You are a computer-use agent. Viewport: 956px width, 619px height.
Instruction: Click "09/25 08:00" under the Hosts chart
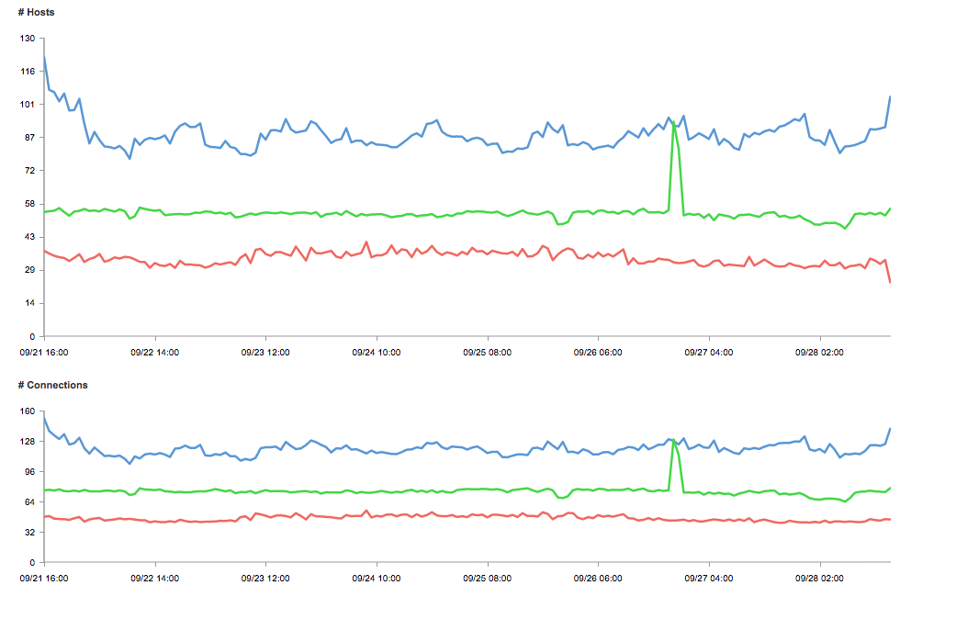487,353
